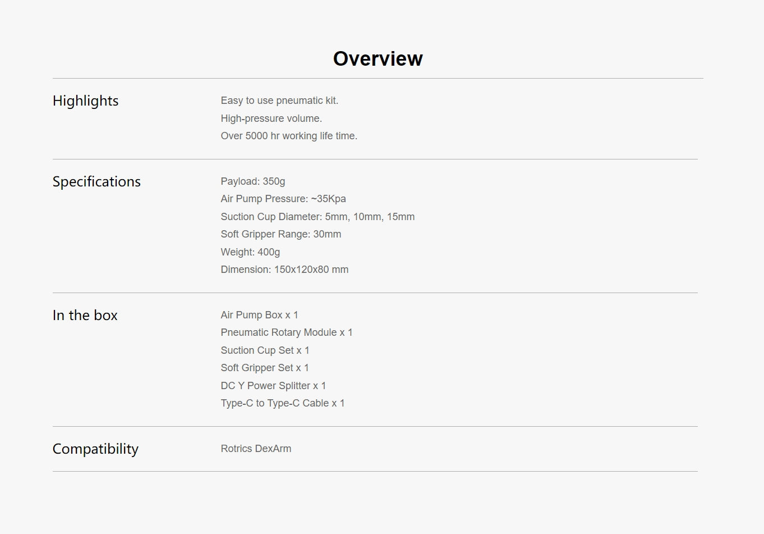The image size is (764, 534).
Task: Select the Rotrics DexArm text
Action: [x=256, y=449]
